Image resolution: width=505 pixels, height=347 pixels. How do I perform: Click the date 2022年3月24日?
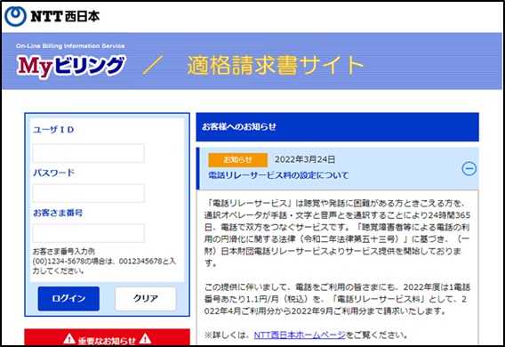(x=305, y=159)
